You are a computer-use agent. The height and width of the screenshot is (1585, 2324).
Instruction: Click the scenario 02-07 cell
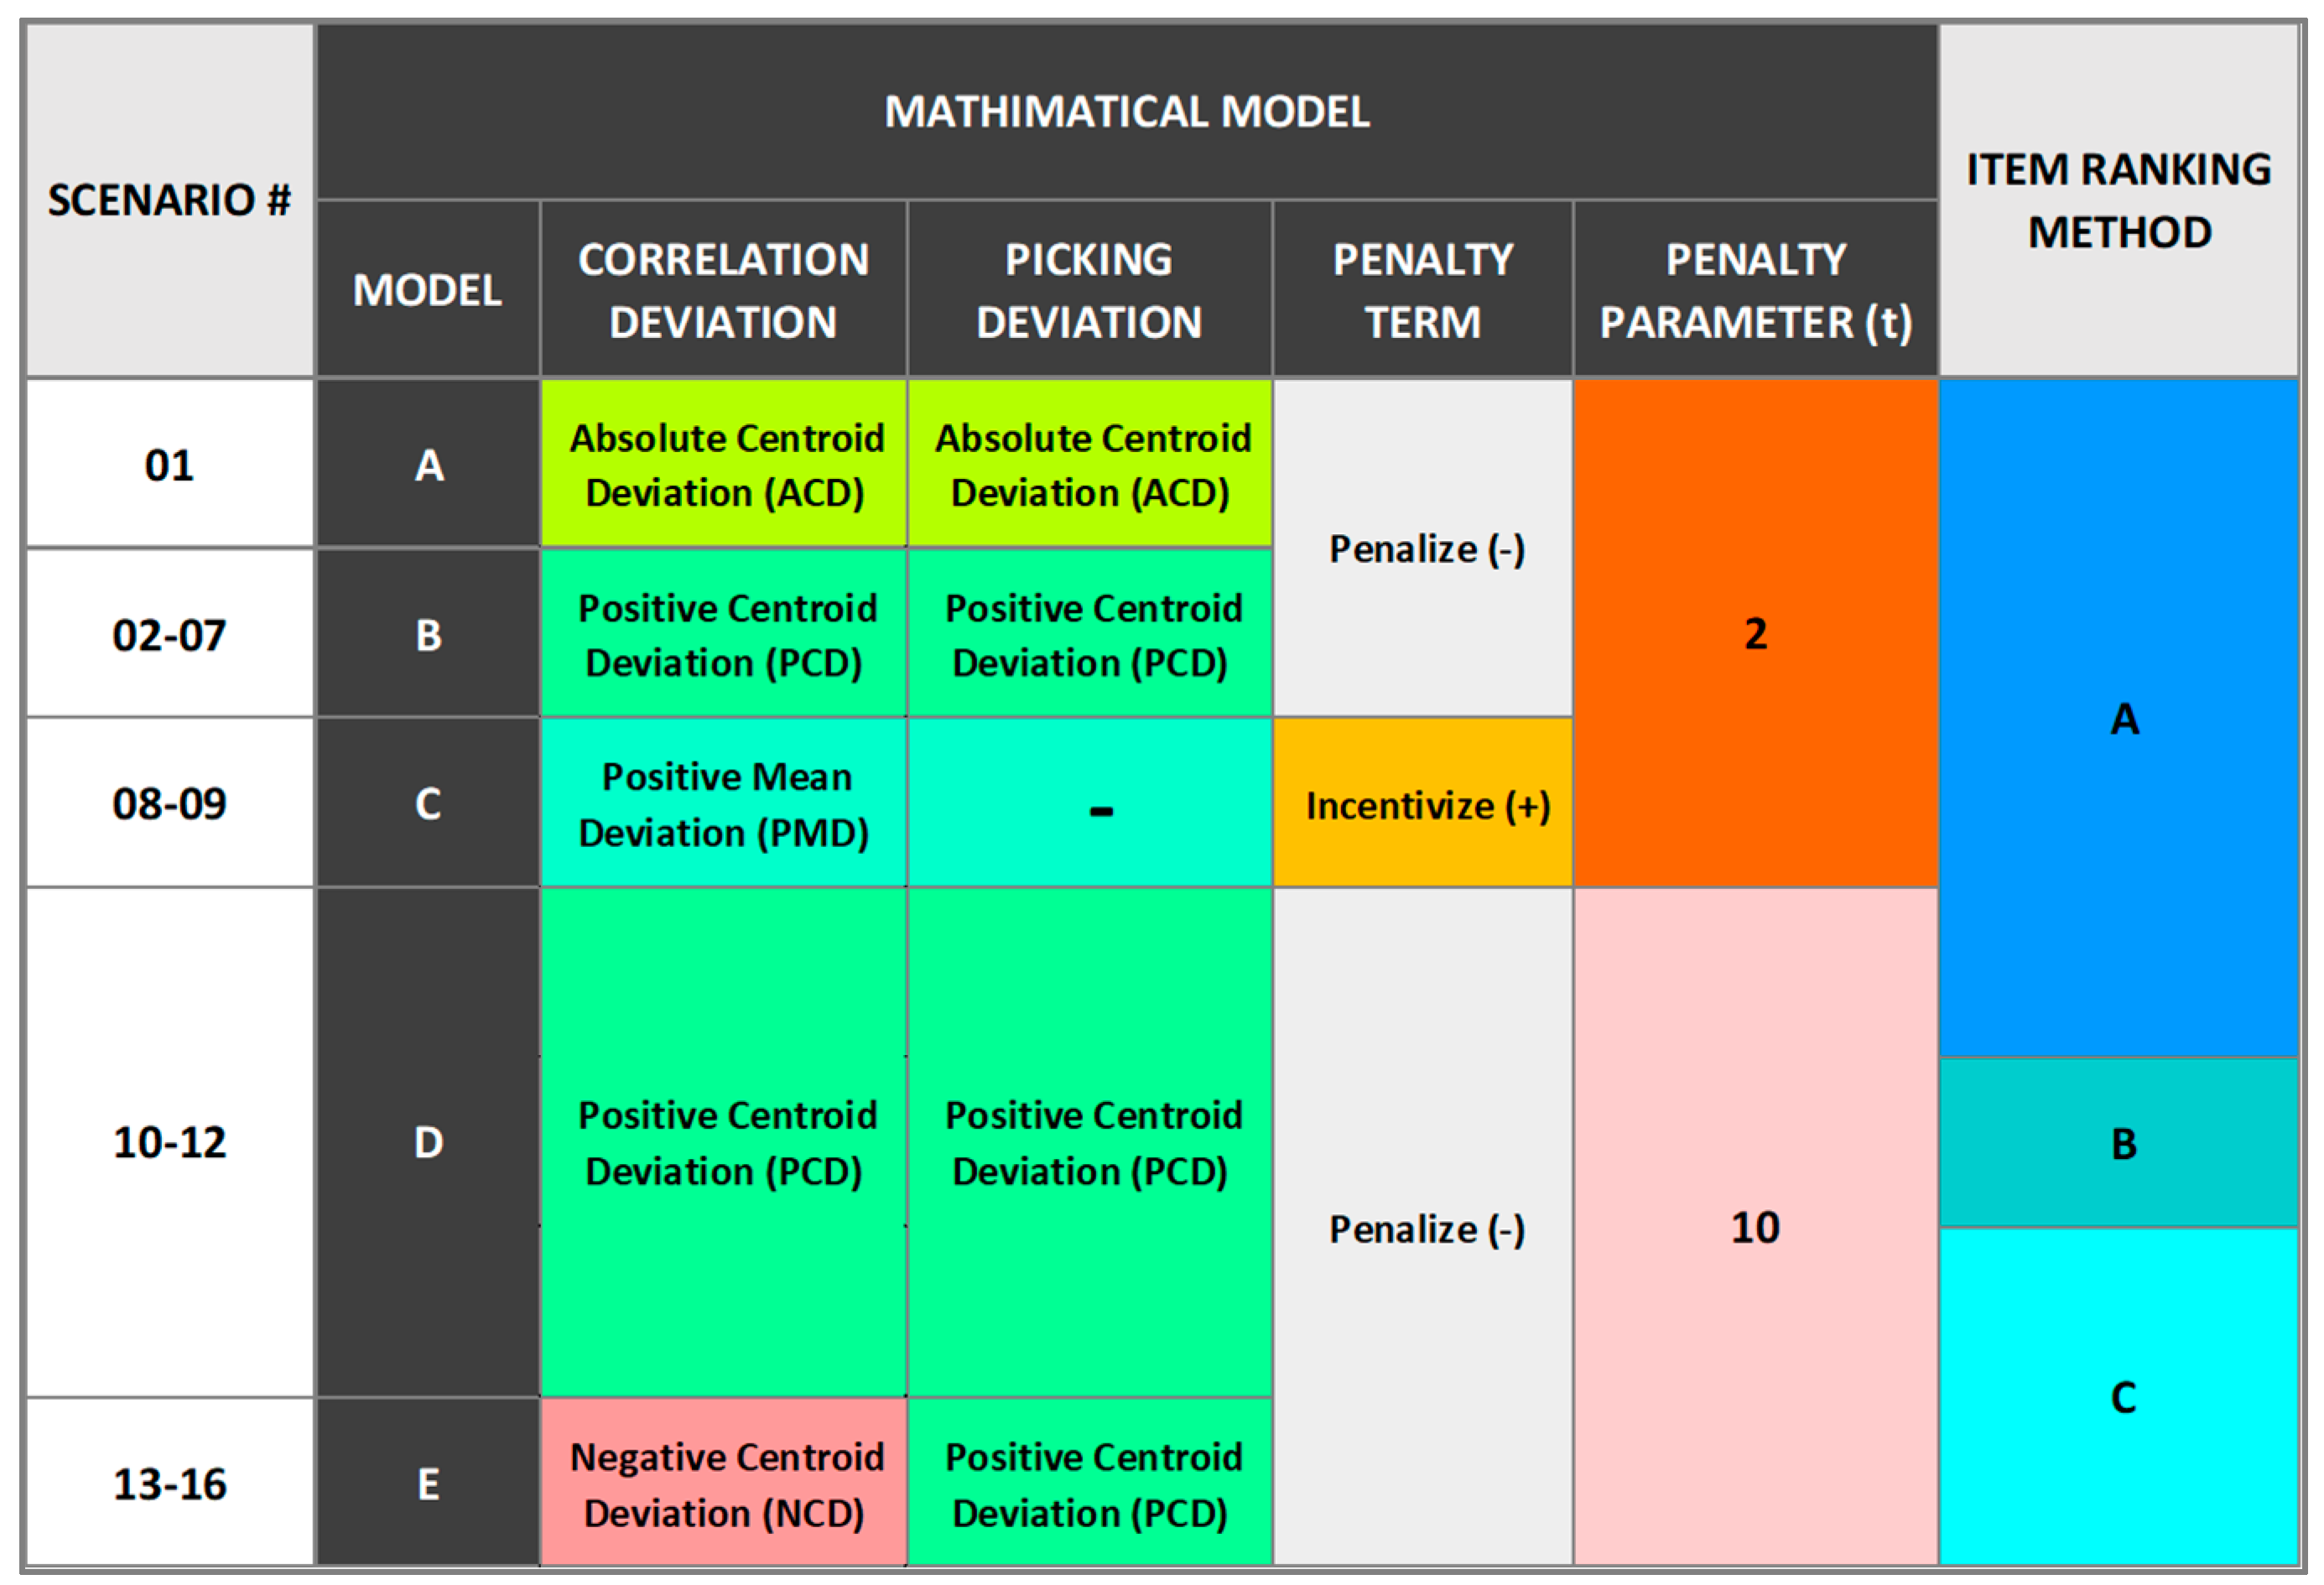[169, 635]
